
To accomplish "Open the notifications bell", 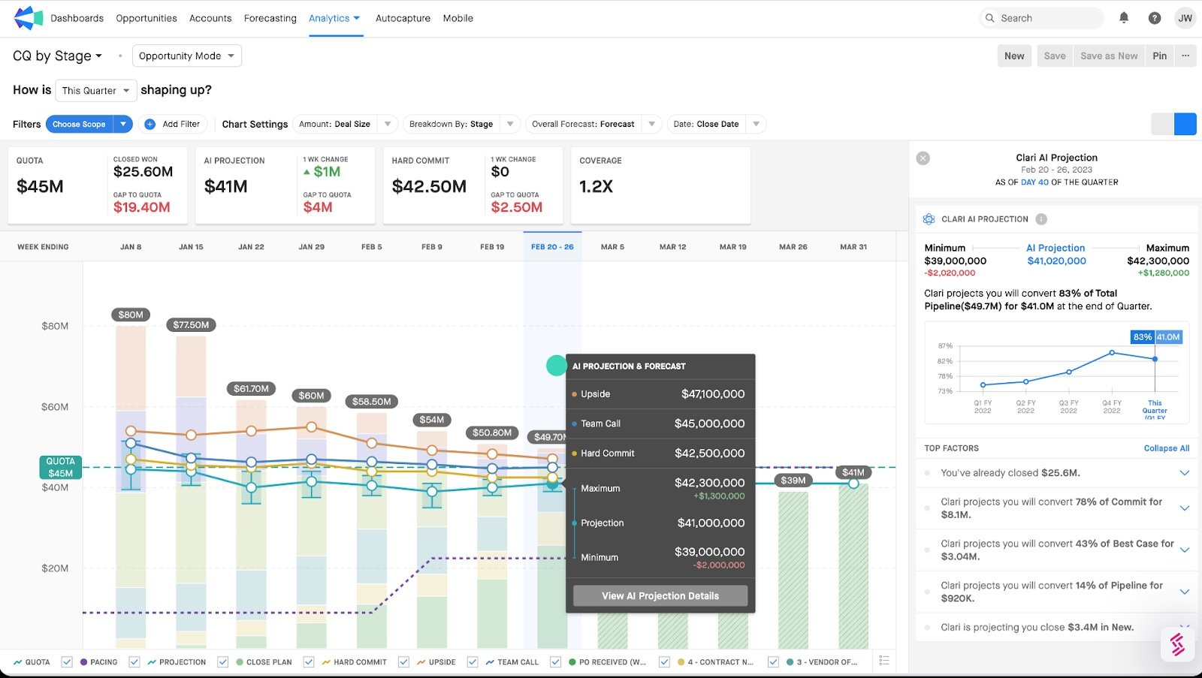I will click(1124, 18).
